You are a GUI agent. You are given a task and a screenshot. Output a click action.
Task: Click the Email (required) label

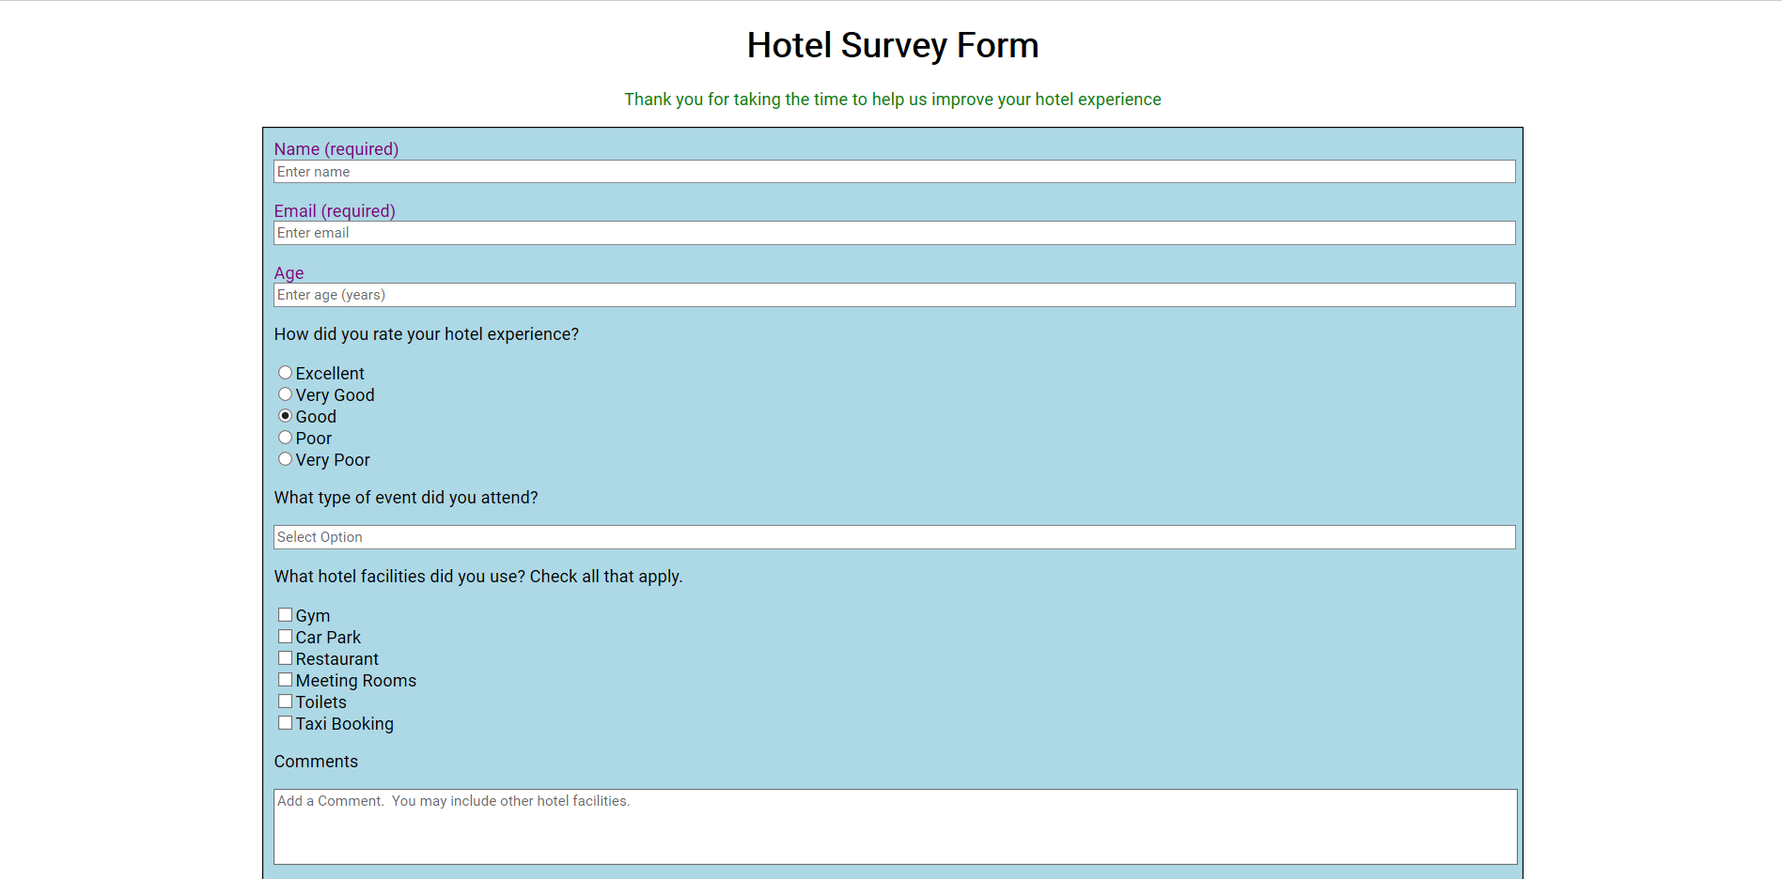coord(335,211)
